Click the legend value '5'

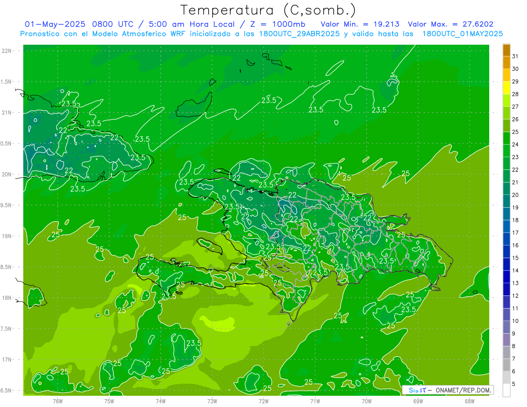point(514,384)
